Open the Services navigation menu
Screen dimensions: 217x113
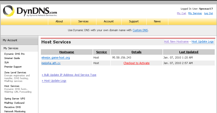(83, 21)
